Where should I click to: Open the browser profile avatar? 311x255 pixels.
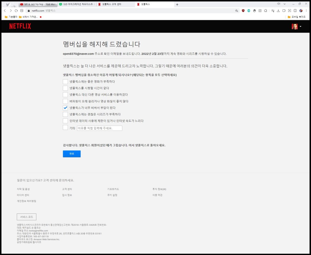(301, 11)
